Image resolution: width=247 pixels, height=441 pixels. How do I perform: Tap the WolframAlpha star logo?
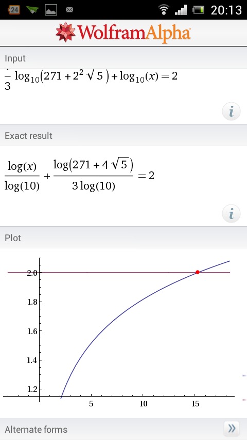click(65, 32)
